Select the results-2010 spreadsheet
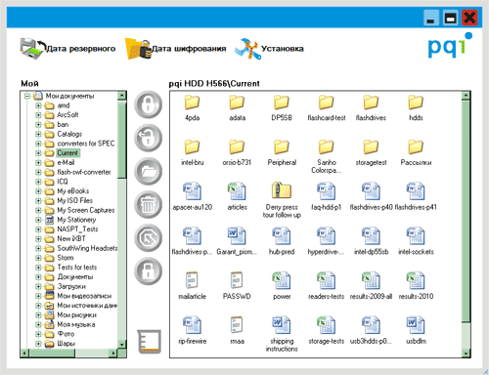This screenshot has height=375, width=489. tap(416, 286)
